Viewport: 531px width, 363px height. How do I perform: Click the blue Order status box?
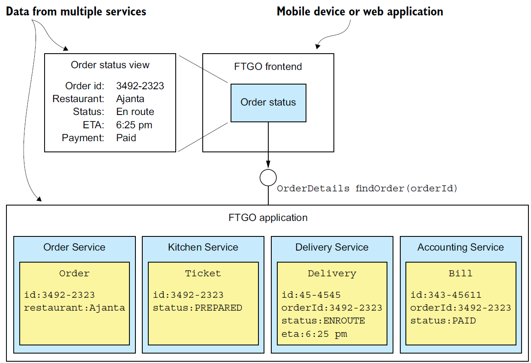[268, 103]
